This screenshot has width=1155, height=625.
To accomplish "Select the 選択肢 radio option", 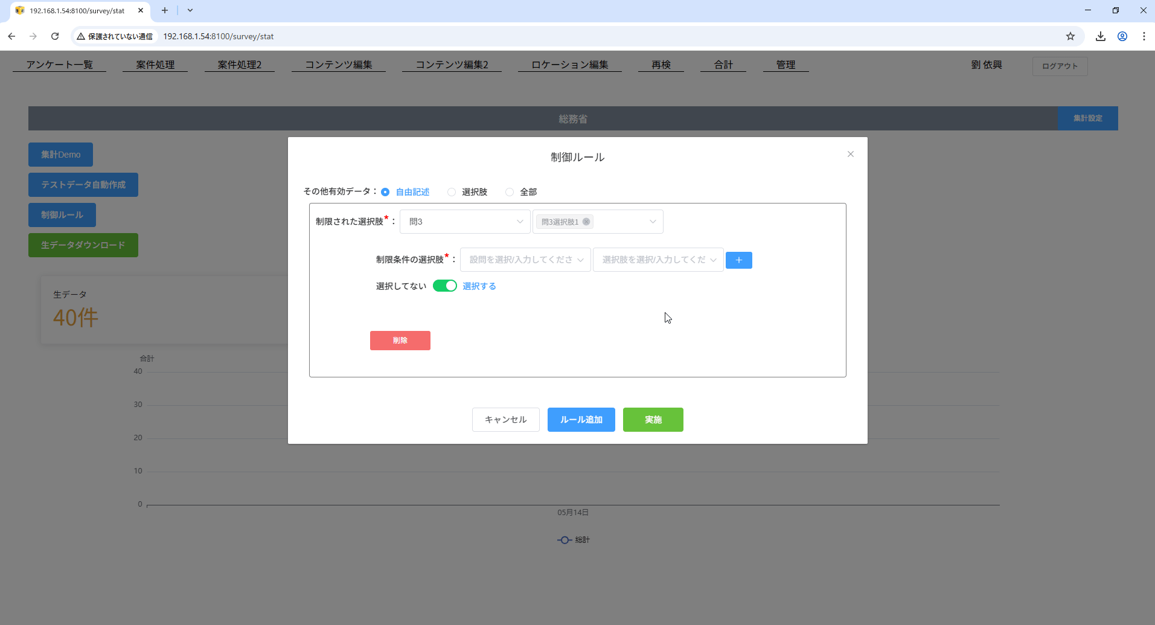I will [452, 191].
